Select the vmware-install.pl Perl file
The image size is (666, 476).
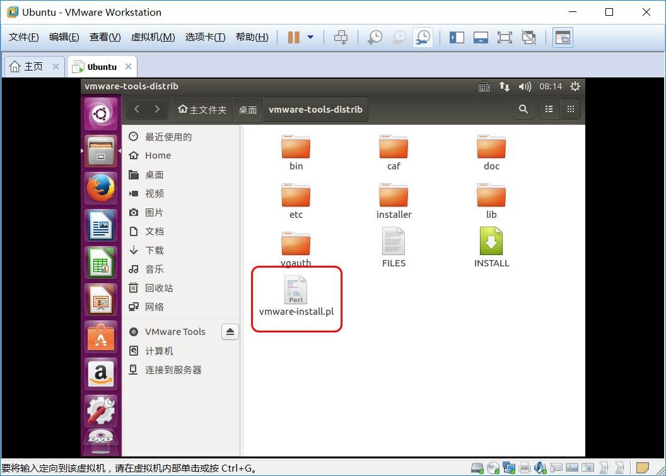click(296, 297)
